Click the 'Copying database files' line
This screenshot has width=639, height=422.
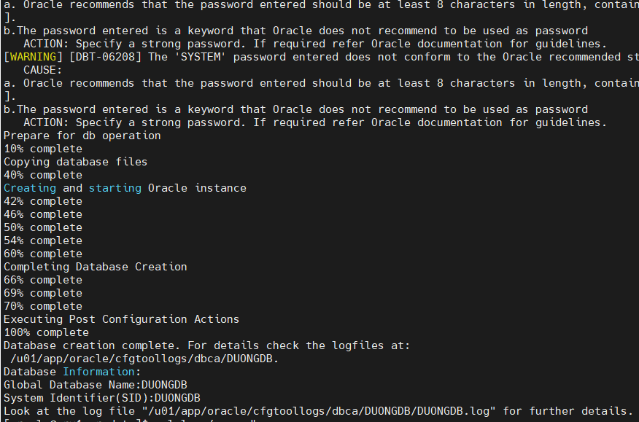pos(76,162)
